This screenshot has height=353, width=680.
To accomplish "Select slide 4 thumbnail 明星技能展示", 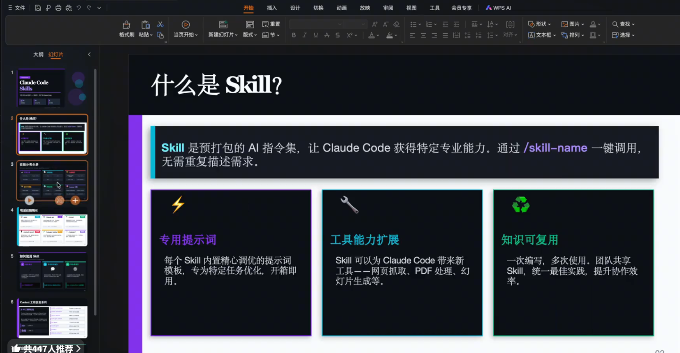I will pyautogui.click(x=52, y=226).
